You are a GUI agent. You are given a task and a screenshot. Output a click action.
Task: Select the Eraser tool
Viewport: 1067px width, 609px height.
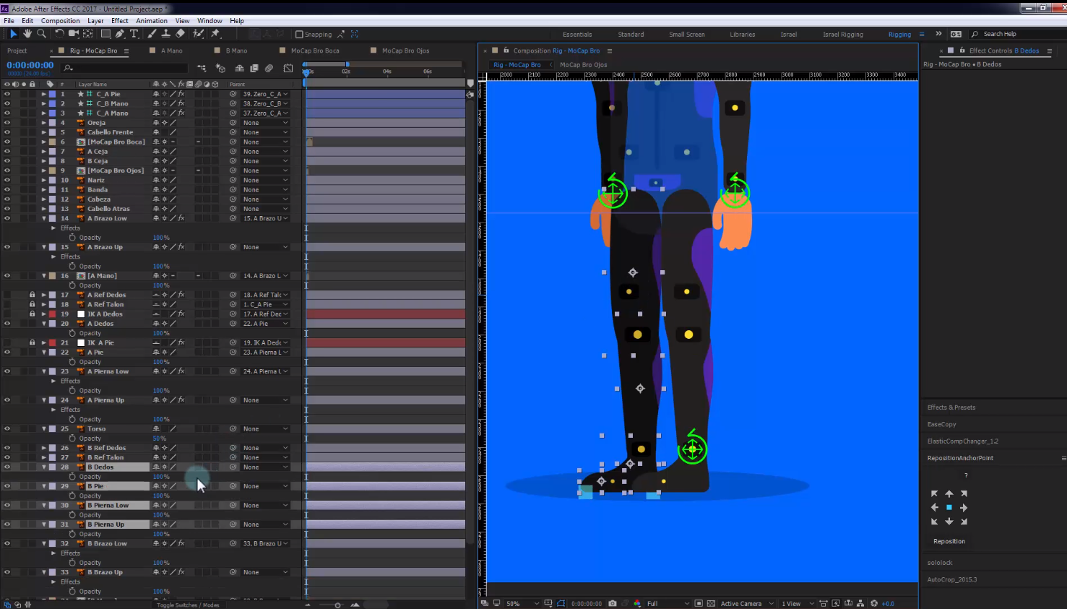pos(181,34)
